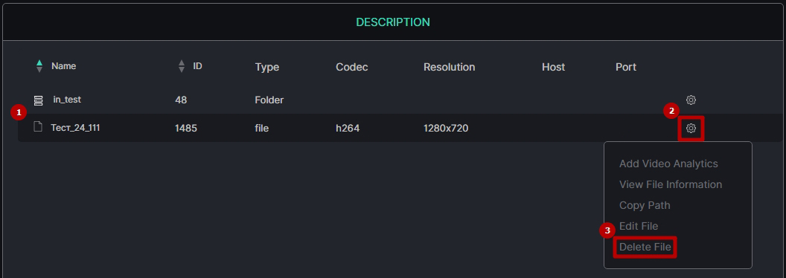Click the Codec column header
Viewport: 786px width, 278px height.
[351, 67]
